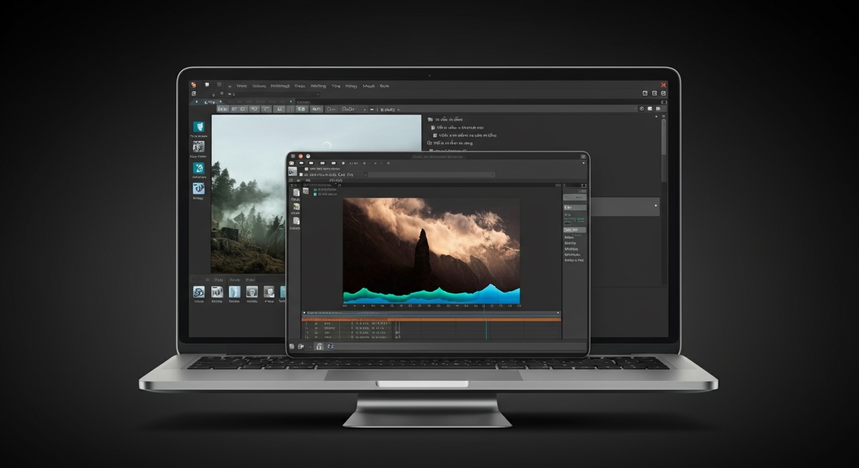The height and width of the screenshot is (468, 859).
Task: Click the orange app icon in the top-left corner
Action: (x=193, y=85)
